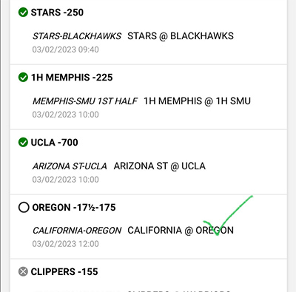Click gray X icon beside CLIPPERS -155
The image size is (296, 292).
pyautogui.click(x=23, y=272)
